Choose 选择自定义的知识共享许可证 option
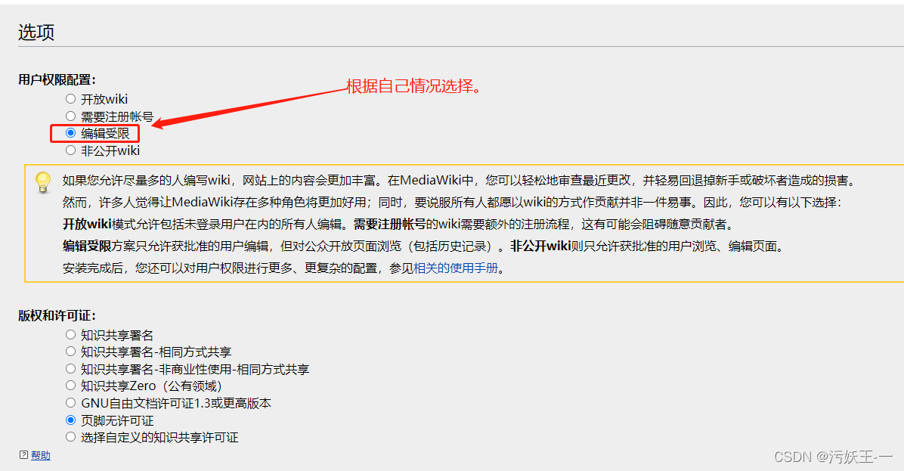The width and height of the screenshot is (904, 471). click(70, 436)
